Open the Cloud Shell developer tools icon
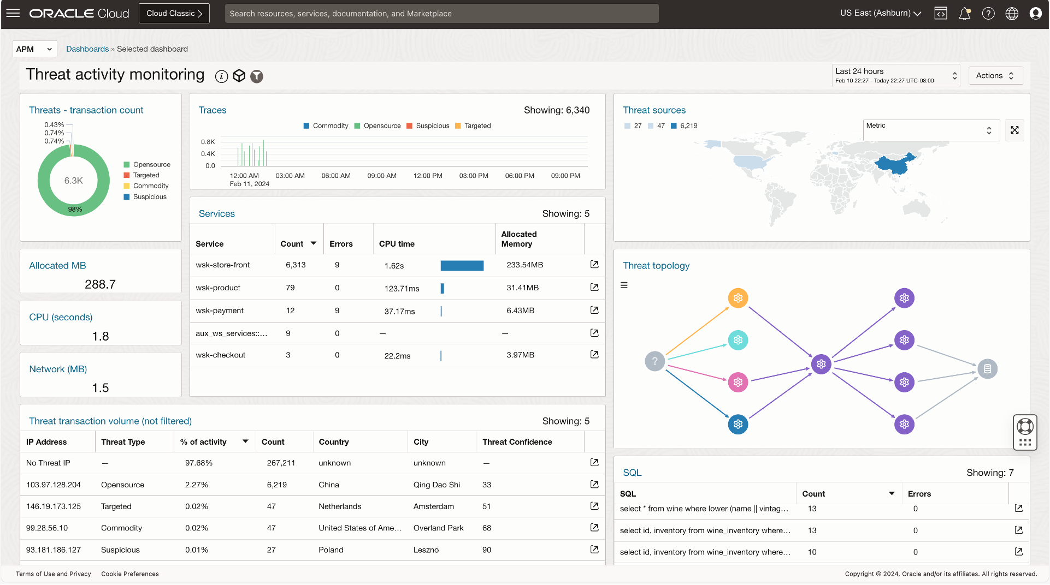Viewport: 1050px width, 585px height. (x=941, y=13)
